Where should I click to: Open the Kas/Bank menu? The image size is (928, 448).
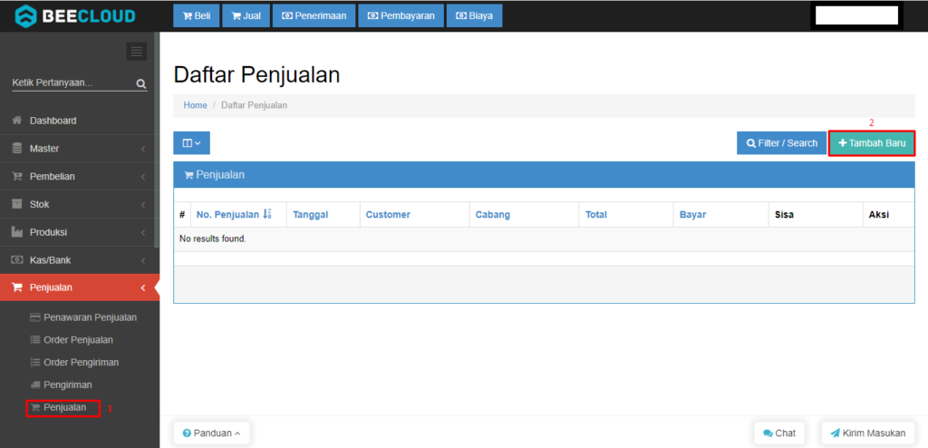(80, 259)
